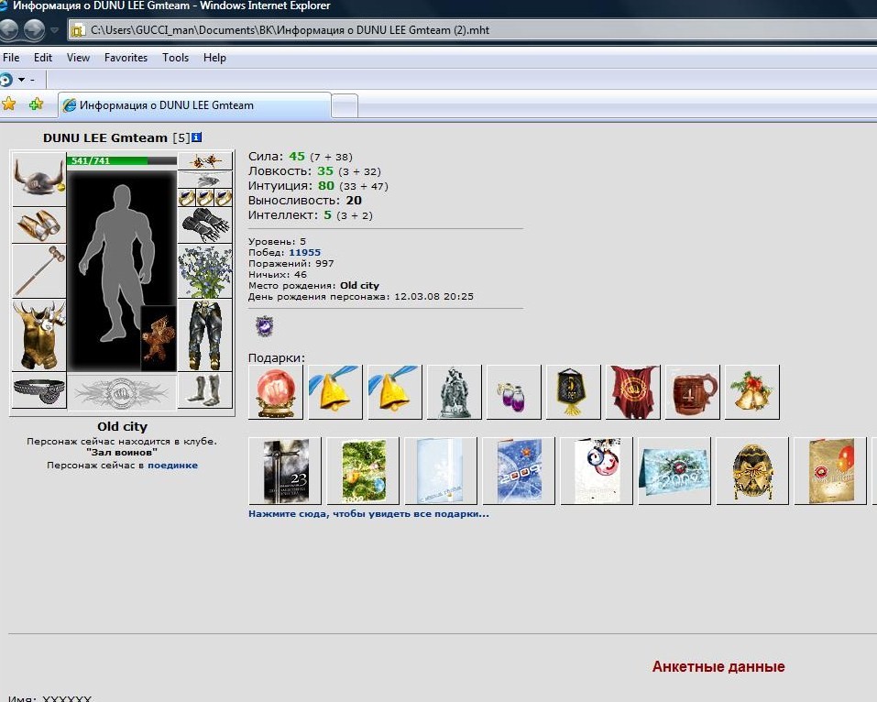The height and width of the screenshot is (702, 877).
Task: Click the browser Back button
Action: pyautogui.click(x=8, y=29)
